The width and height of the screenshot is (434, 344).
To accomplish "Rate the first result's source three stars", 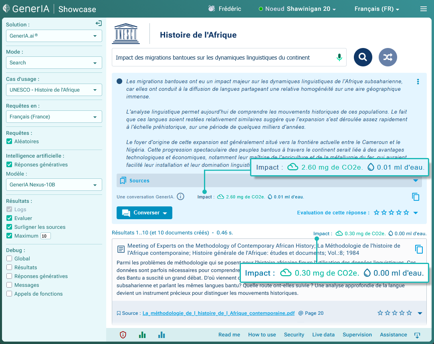I will tap(395, 313).
